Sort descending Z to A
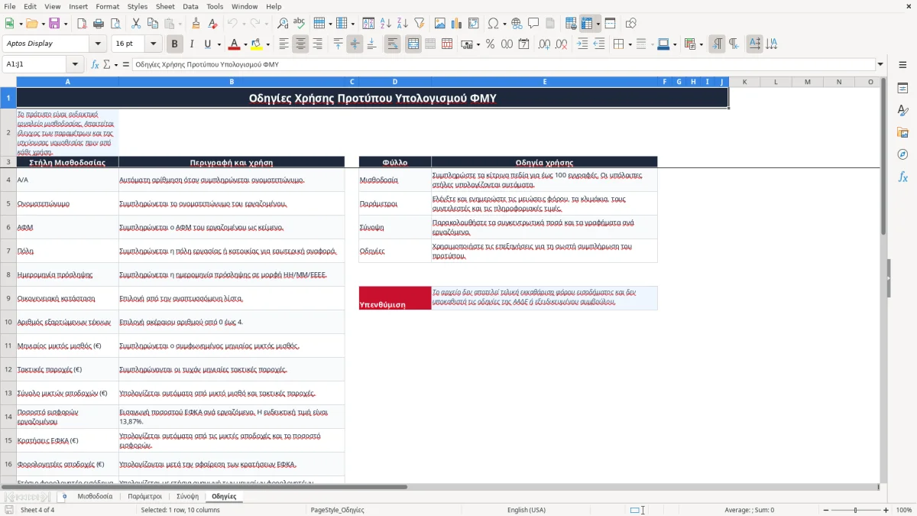Image resolution: width=917 pixels, height=516 pixels. [x=402, y=24]
